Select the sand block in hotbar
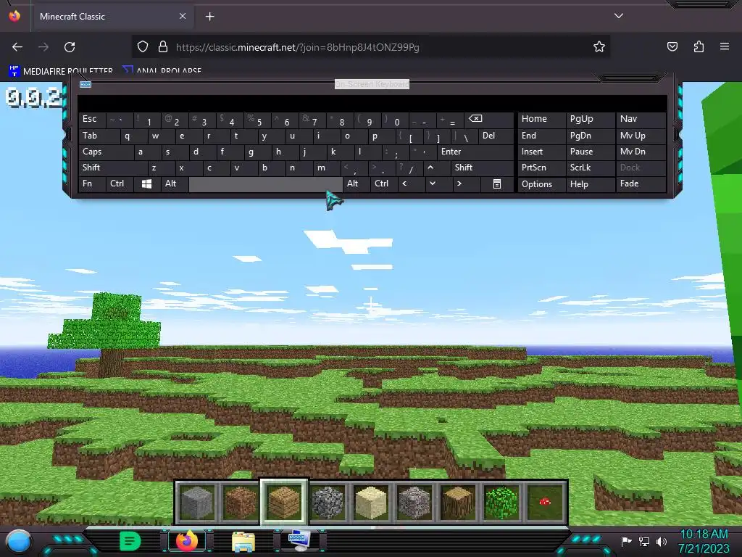The height and width of the screenshot is (557, 742). click(371, 502)
